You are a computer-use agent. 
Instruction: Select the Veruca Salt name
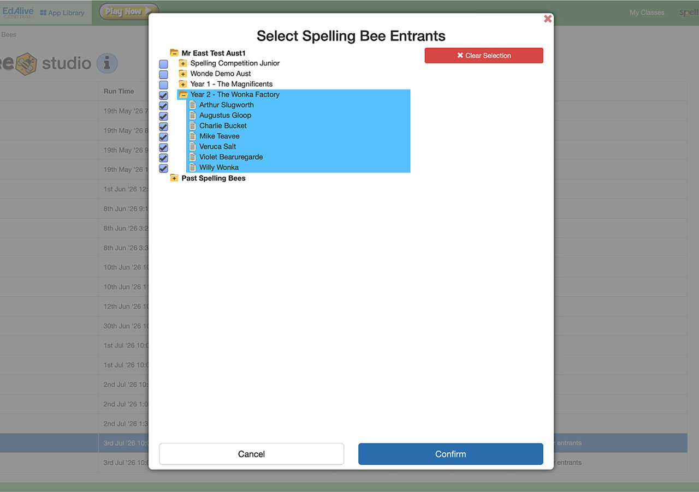tap(218, 146)
